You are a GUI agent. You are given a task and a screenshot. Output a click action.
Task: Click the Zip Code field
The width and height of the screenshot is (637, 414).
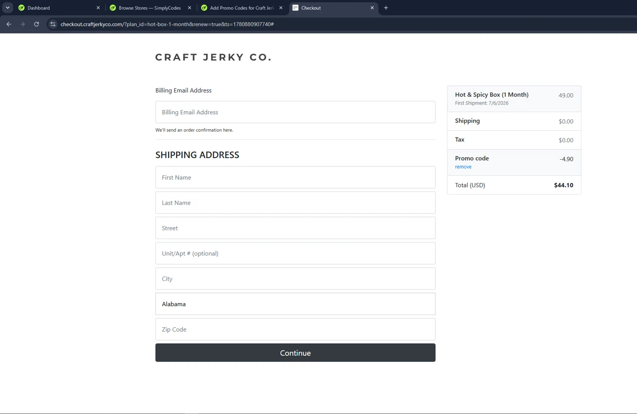tap(295, 329)
